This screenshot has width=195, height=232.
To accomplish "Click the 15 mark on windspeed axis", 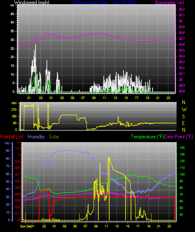I will (12, 66).
